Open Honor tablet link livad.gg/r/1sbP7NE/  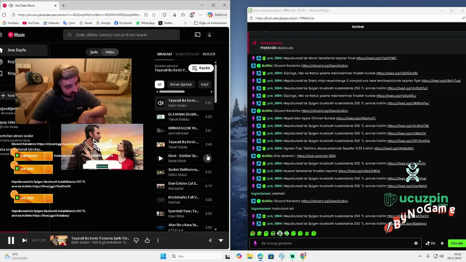[x=376, y=58]
